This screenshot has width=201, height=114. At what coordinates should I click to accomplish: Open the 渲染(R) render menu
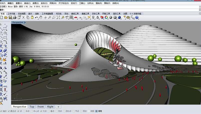point(98,3)
